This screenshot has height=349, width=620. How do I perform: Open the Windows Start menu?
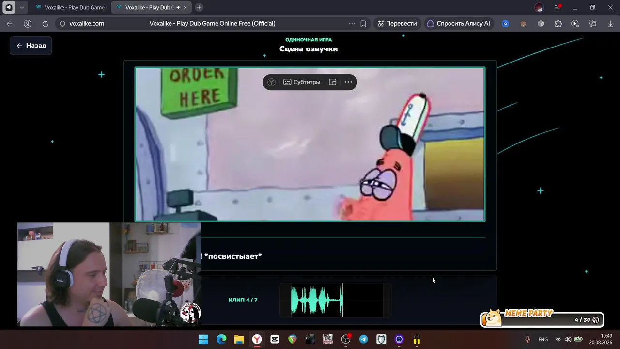(x=203, y=339)
